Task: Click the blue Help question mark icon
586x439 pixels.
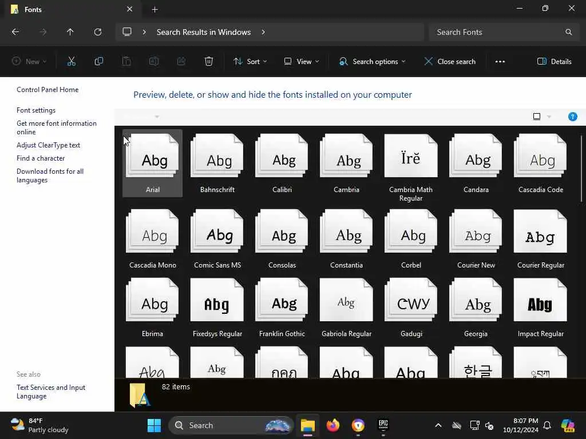Action: pyautogui.click(x=572, y=117)
